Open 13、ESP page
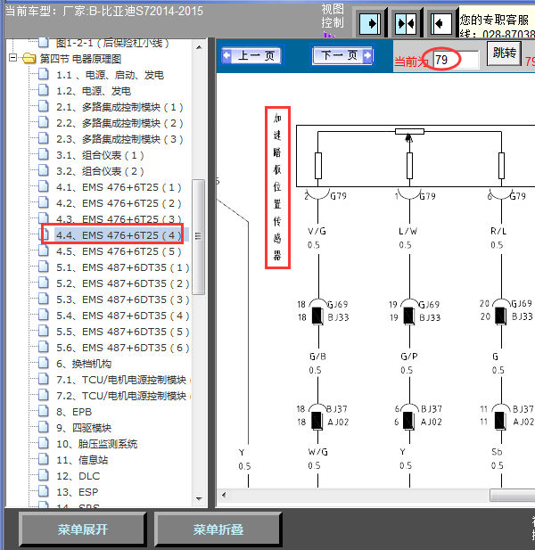This screenshot has width=535, height=550. [78, 492]
